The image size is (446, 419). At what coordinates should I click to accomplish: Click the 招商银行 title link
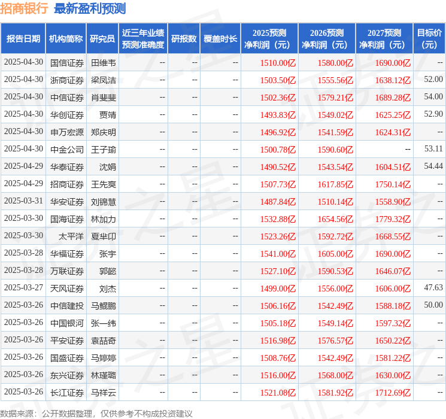pos(25,8)
